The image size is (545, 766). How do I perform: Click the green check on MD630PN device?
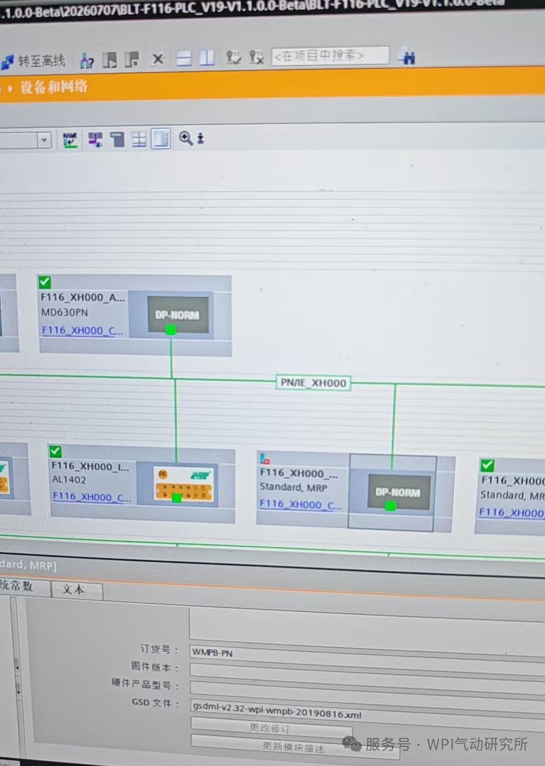click(x=45, y=282)
